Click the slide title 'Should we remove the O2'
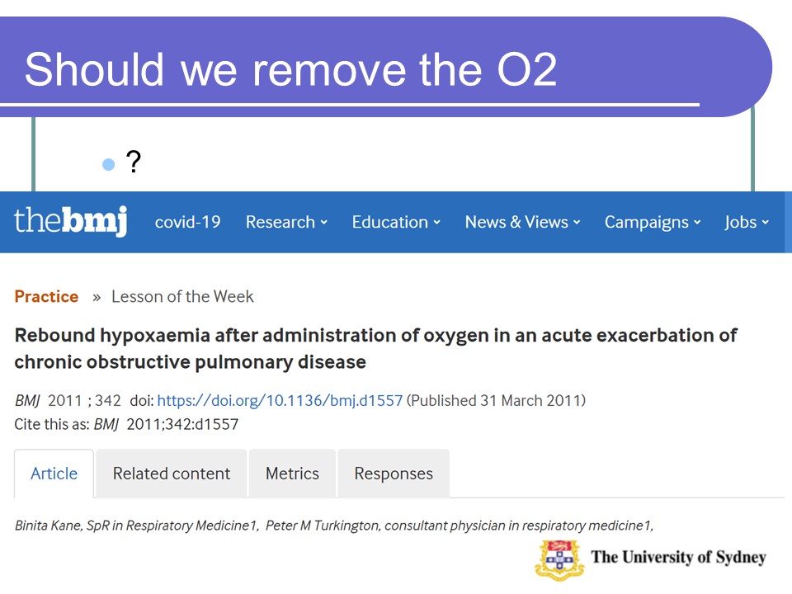Screen dimensions: 792x594 coord(290,69)
